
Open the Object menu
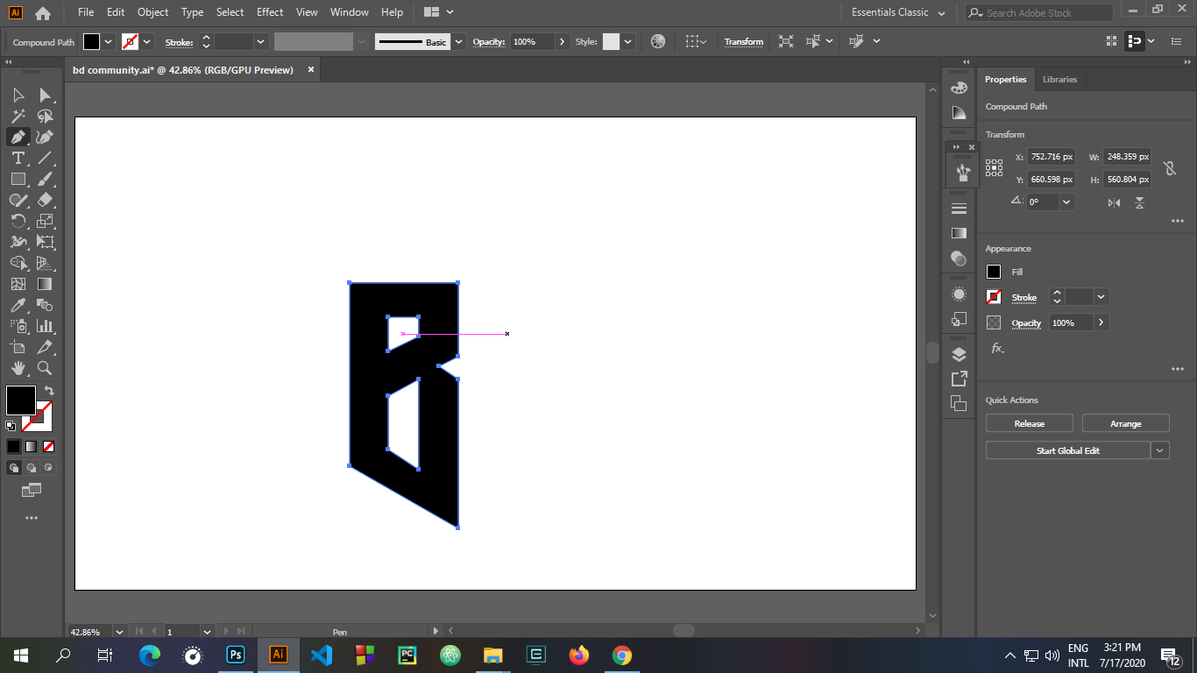click(152, 12)
